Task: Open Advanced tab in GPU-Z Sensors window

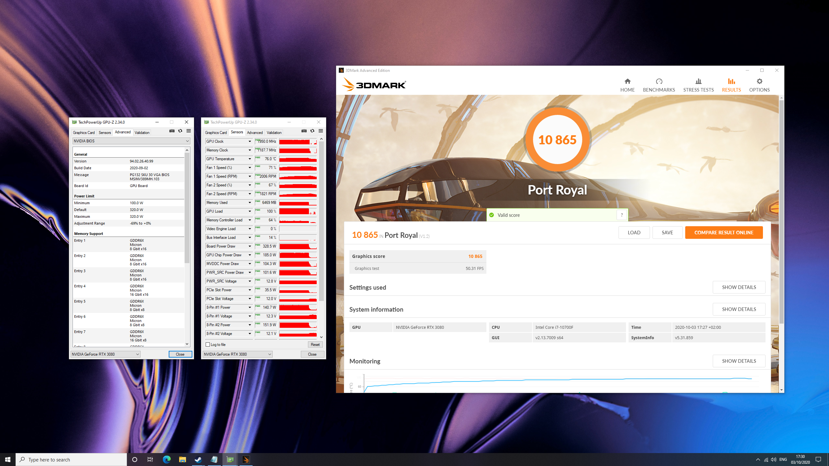Action: pyautogui.click(x=255, y=132)
